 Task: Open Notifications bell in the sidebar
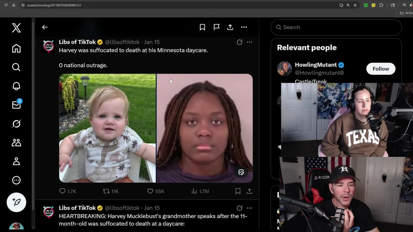(16, 86)
